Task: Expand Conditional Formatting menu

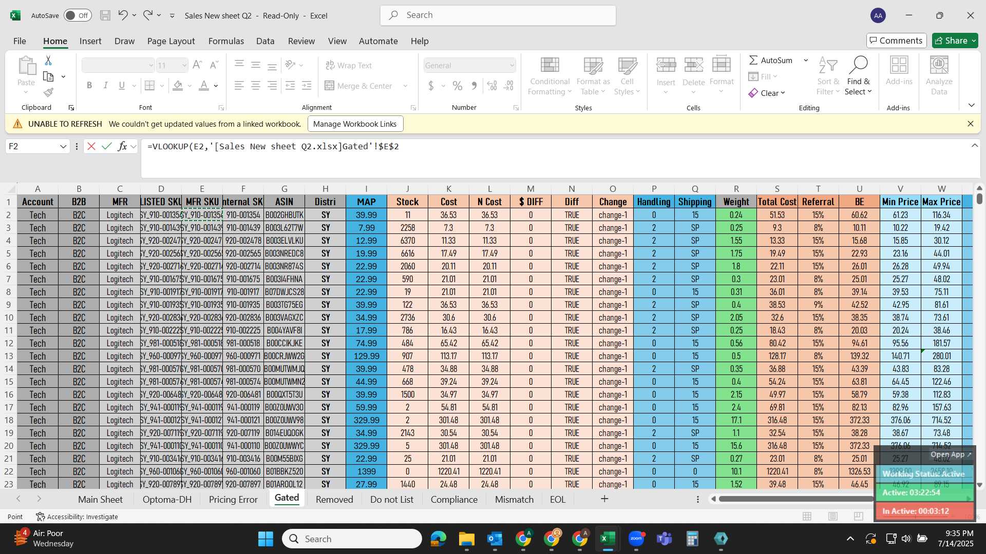Action: click(549, 76)
